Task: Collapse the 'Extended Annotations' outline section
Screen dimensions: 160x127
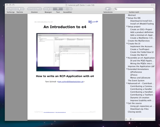Action: pyautogui.click(x=127, y=69)
